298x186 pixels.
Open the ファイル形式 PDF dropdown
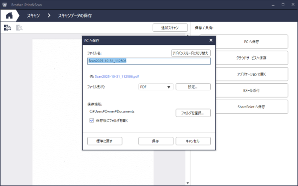(156, 87)
